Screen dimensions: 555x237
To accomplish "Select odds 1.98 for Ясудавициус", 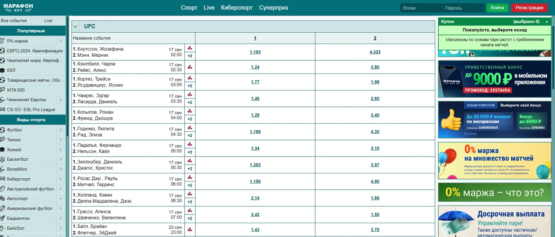I will (375, 82).
